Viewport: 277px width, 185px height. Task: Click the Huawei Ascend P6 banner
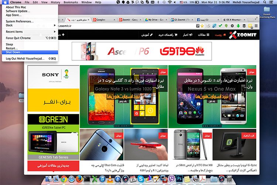tap(142, 51)
